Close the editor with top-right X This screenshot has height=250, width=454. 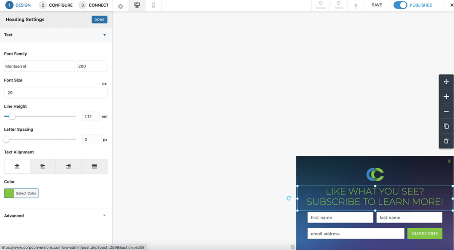[452, 5]
